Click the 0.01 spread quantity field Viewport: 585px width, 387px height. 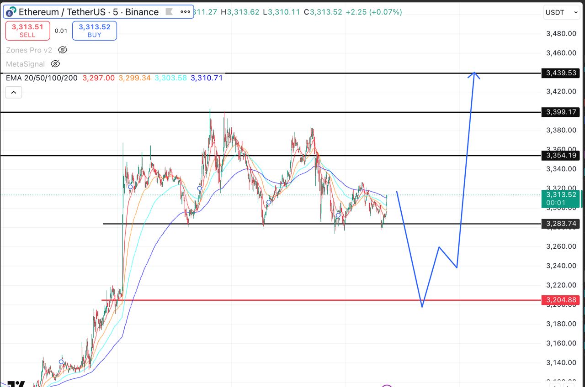[61, 31]
